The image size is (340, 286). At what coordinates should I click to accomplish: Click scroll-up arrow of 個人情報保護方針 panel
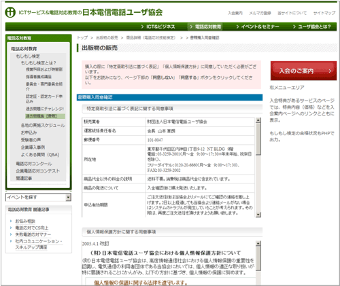pyautogui.click(x=258, y=244)
